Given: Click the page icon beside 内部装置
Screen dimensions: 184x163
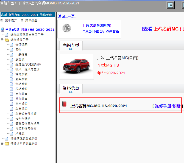Looking at the screenshot, I should tap(12, 94).
